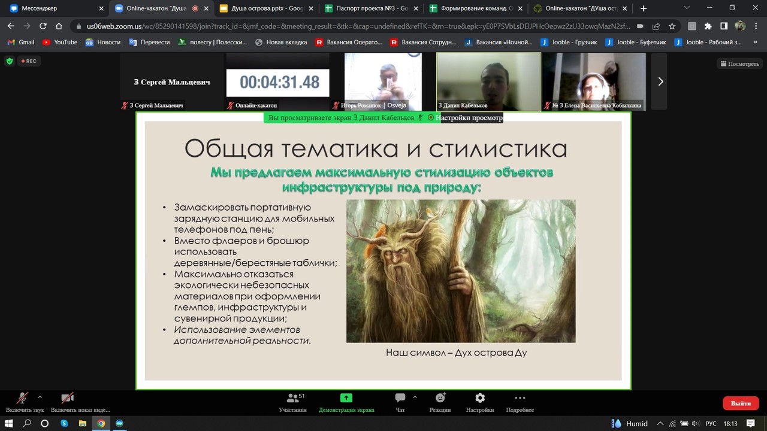Open a new browser tab
The width and height of the screenshot is (767, 431).
coord(644,8)
